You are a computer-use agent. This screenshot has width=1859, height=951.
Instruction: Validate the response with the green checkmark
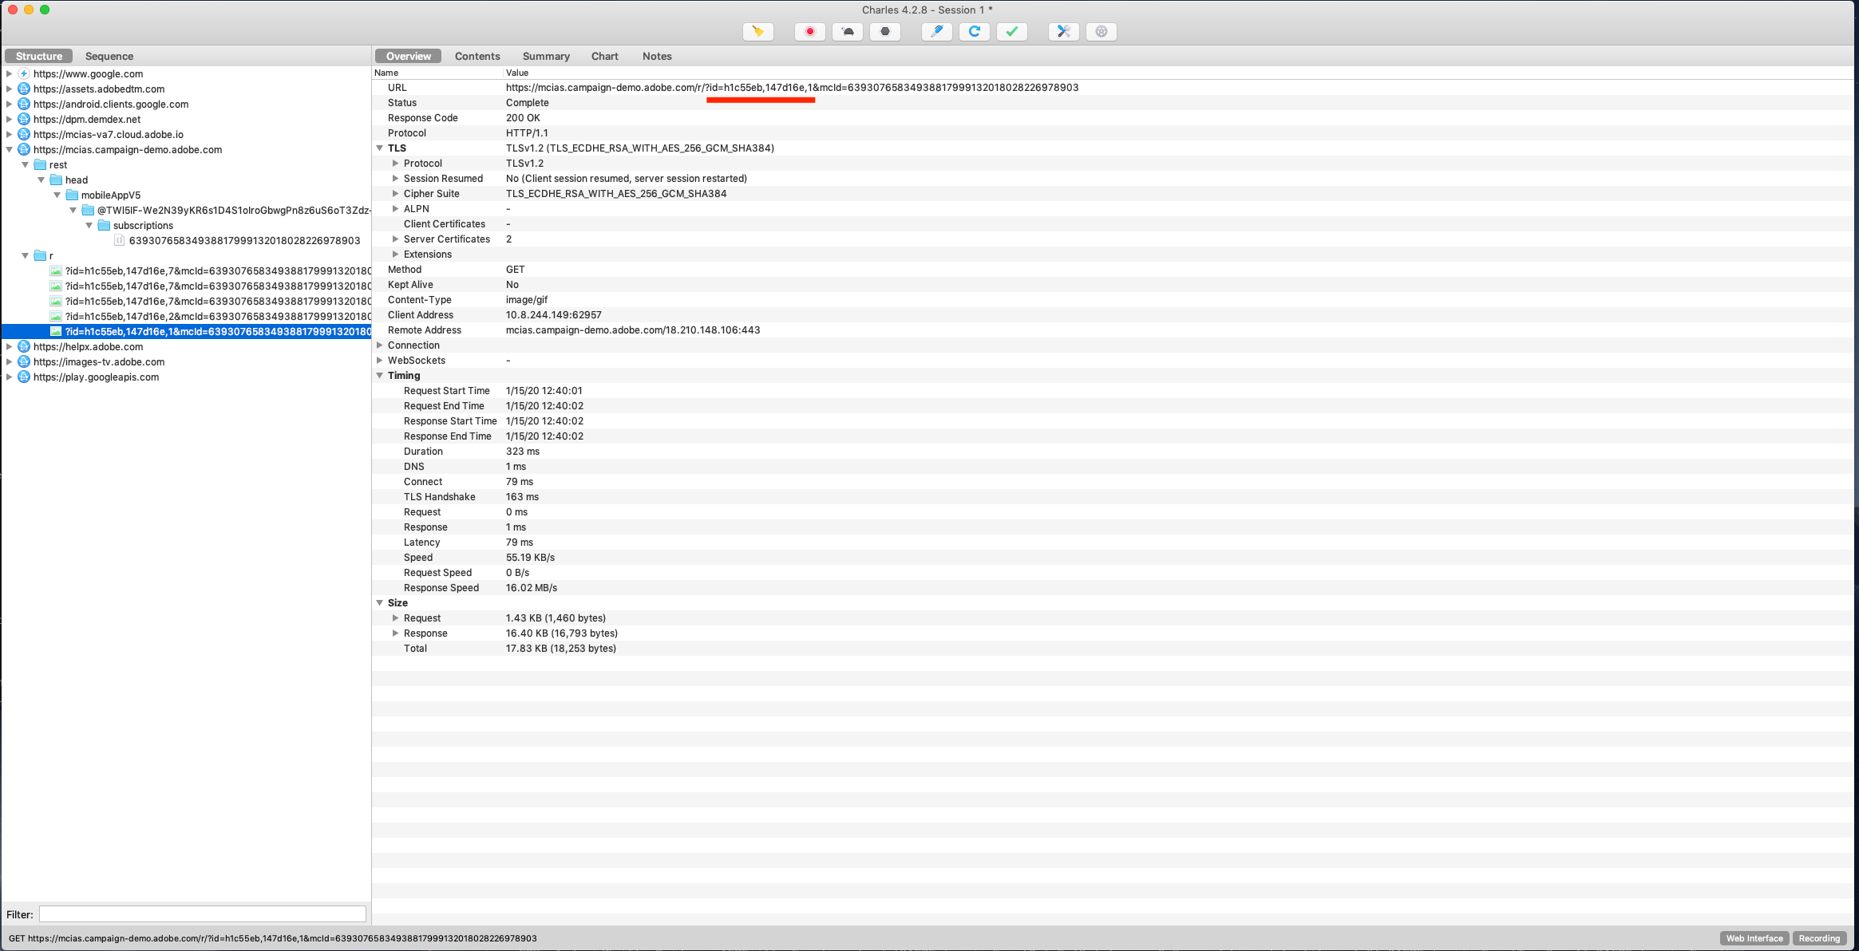coord(1011,32)
